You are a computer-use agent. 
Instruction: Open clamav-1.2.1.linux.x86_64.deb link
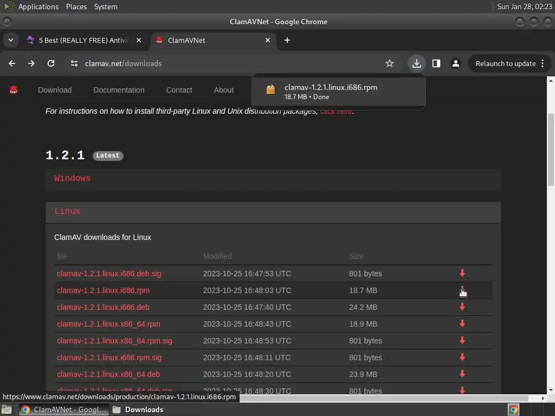(108, 374)
